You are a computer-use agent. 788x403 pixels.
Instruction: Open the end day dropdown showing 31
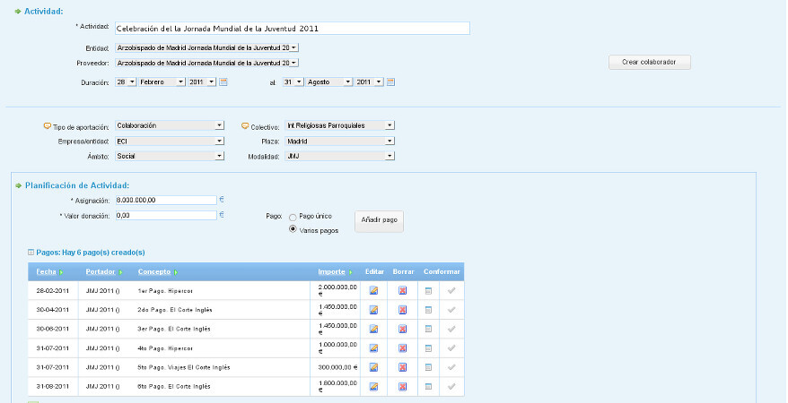[293, 81]
